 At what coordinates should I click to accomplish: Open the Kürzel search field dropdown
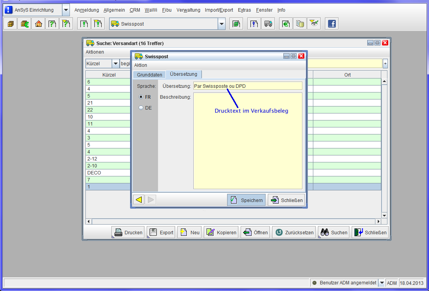tap(115, 63)
